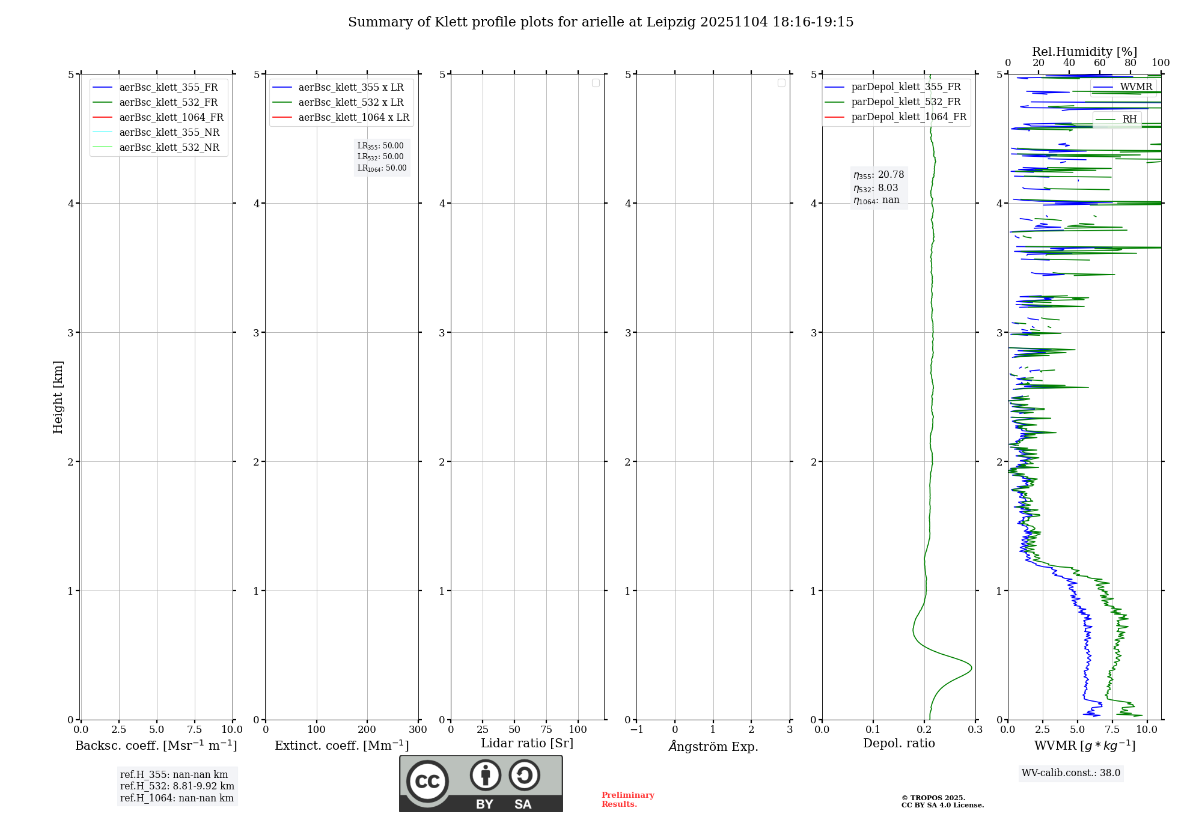Click the Creative Commons CC icon
The height and width of the screenshot is (817, 1202).
427,782
